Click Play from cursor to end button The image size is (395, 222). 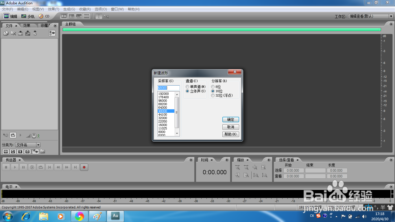[32, 167]
